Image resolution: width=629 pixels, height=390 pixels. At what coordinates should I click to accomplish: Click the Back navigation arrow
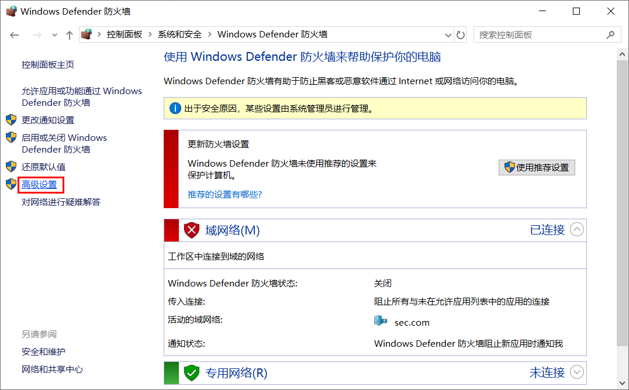(x=15, y=35)
